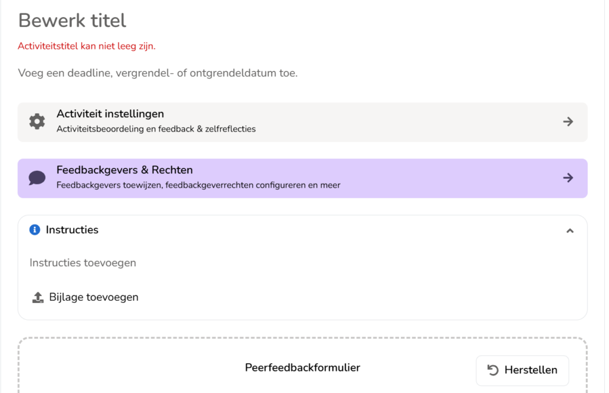609x393 pixels.
Task: Open Feedbackgevers & Rechten panel
Action: click(302, 179)
